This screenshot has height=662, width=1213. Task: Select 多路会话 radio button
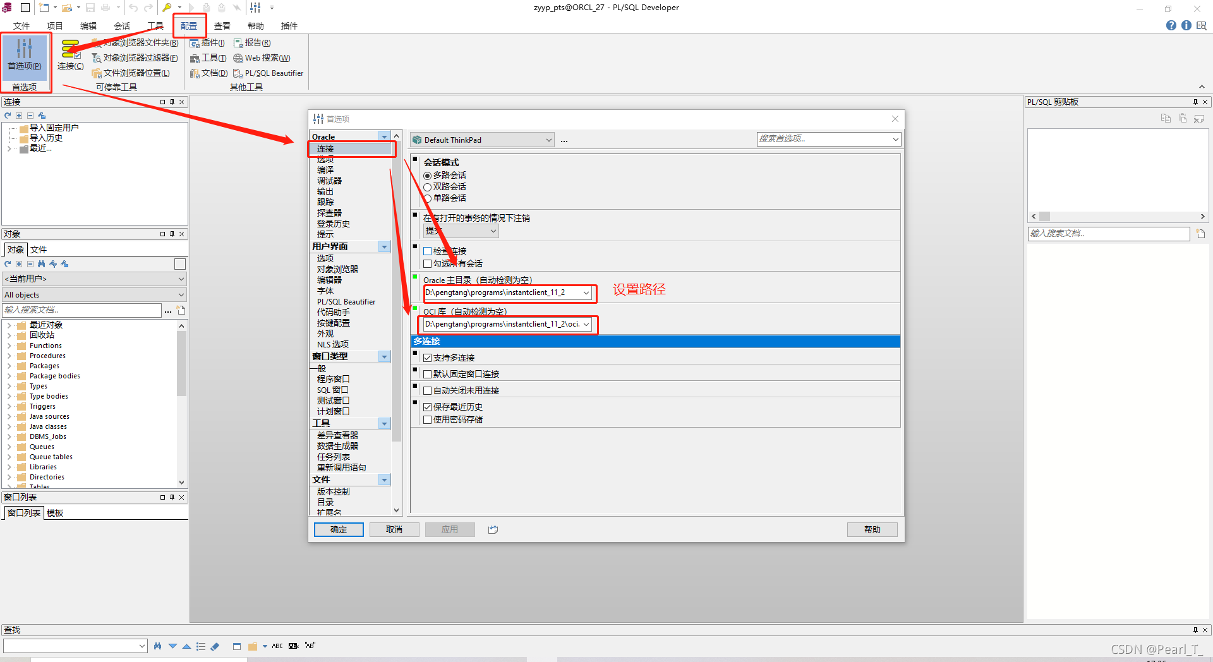[x=428, y=176]
